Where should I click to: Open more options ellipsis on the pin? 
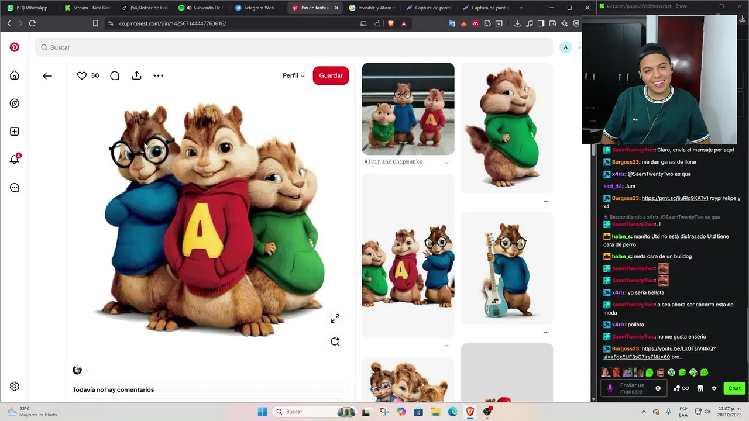(x=159, y=75)
